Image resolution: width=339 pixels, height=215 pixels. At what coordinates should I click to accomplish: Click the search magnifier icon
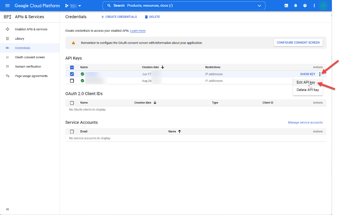coord(109,6)
